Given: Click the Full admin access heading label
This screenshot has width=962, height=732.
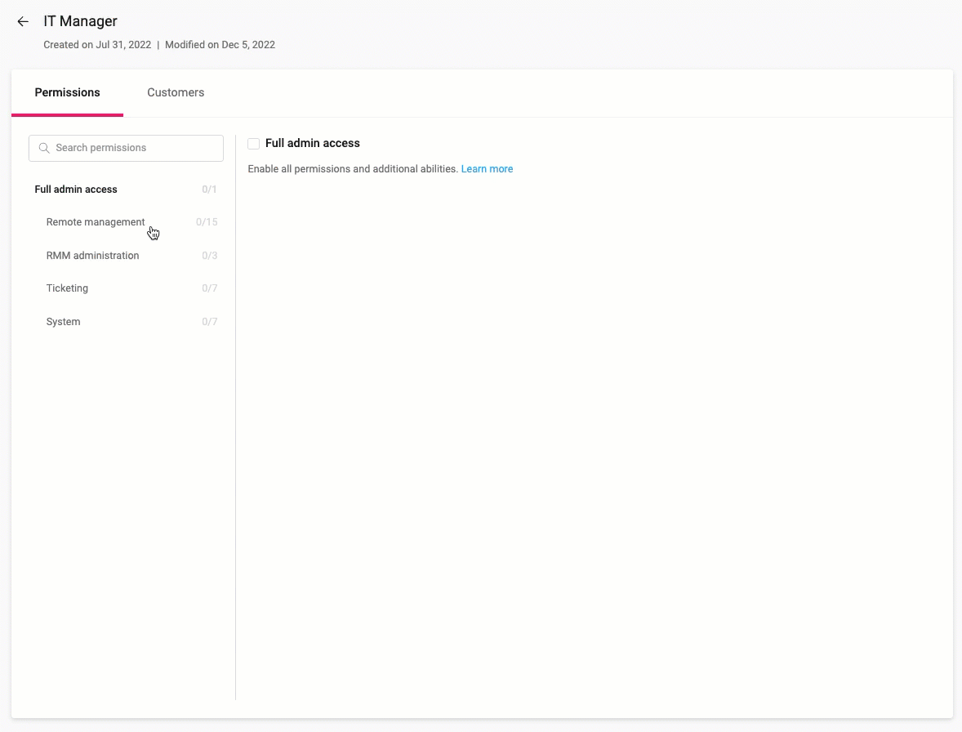Looking at the screenshot, I should click(312, 143).
